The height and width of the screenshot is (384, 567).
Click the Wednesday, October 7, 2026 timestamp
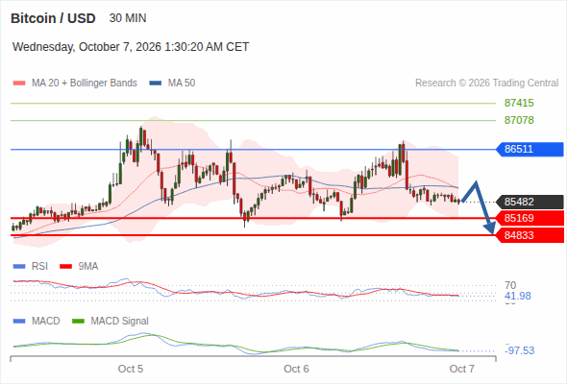click(x=131, y=47)
